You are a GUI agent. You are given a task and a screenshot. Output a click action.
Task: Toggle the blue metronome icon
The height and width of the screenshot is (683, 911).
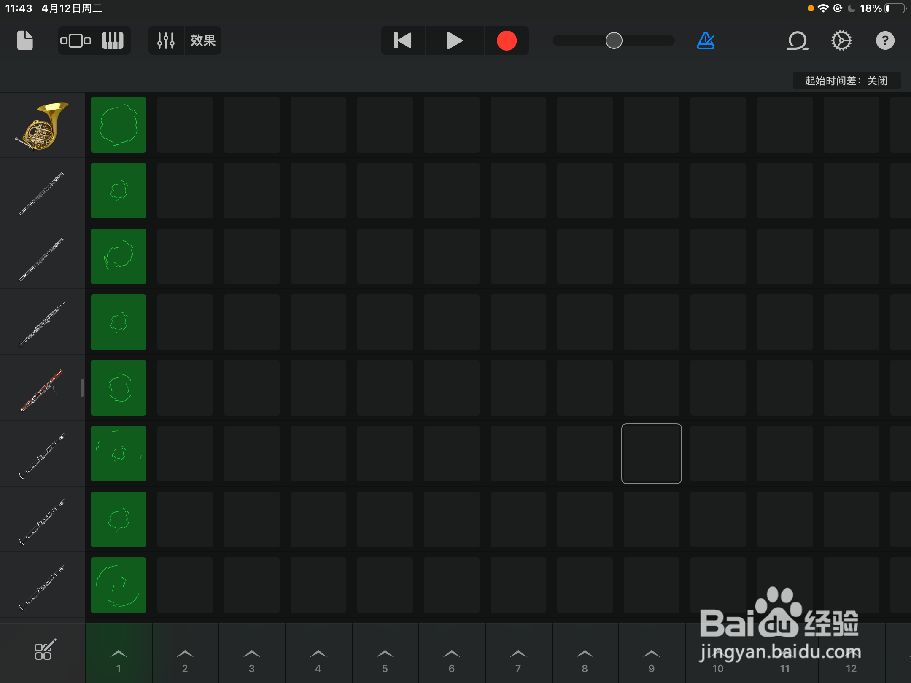705,40
